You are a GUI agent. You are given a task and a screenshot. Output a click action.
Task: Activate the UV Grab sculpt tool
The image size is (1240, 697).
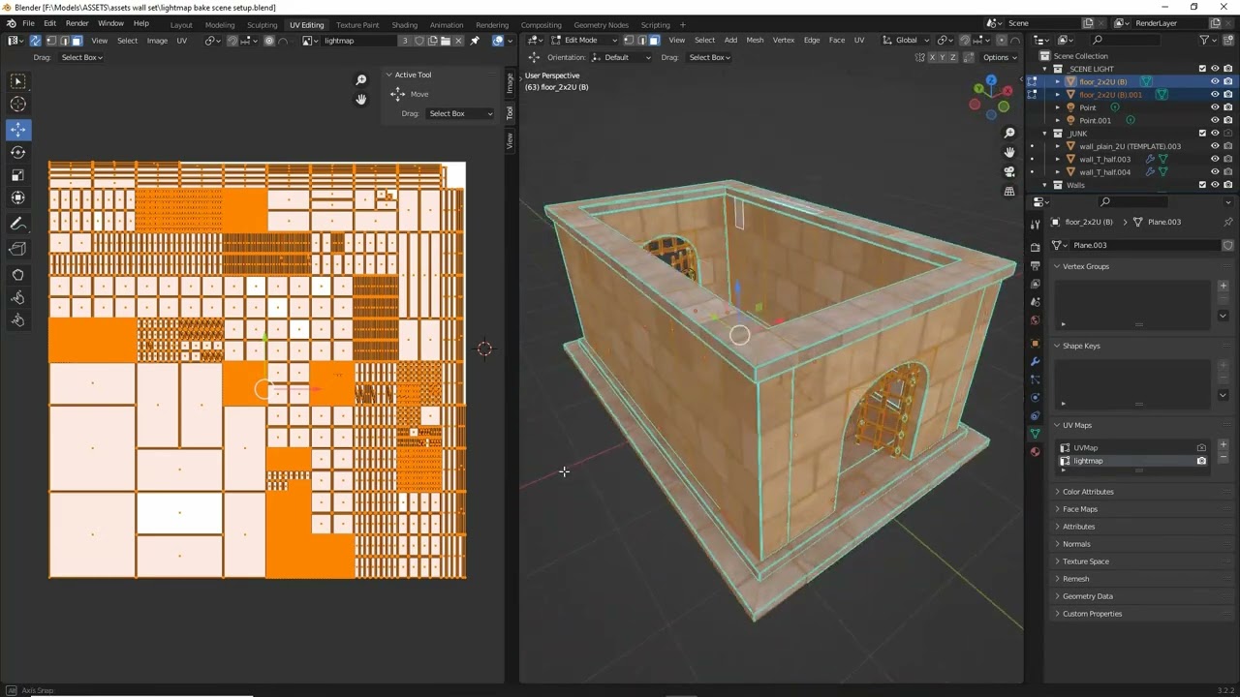coord(18,274)
